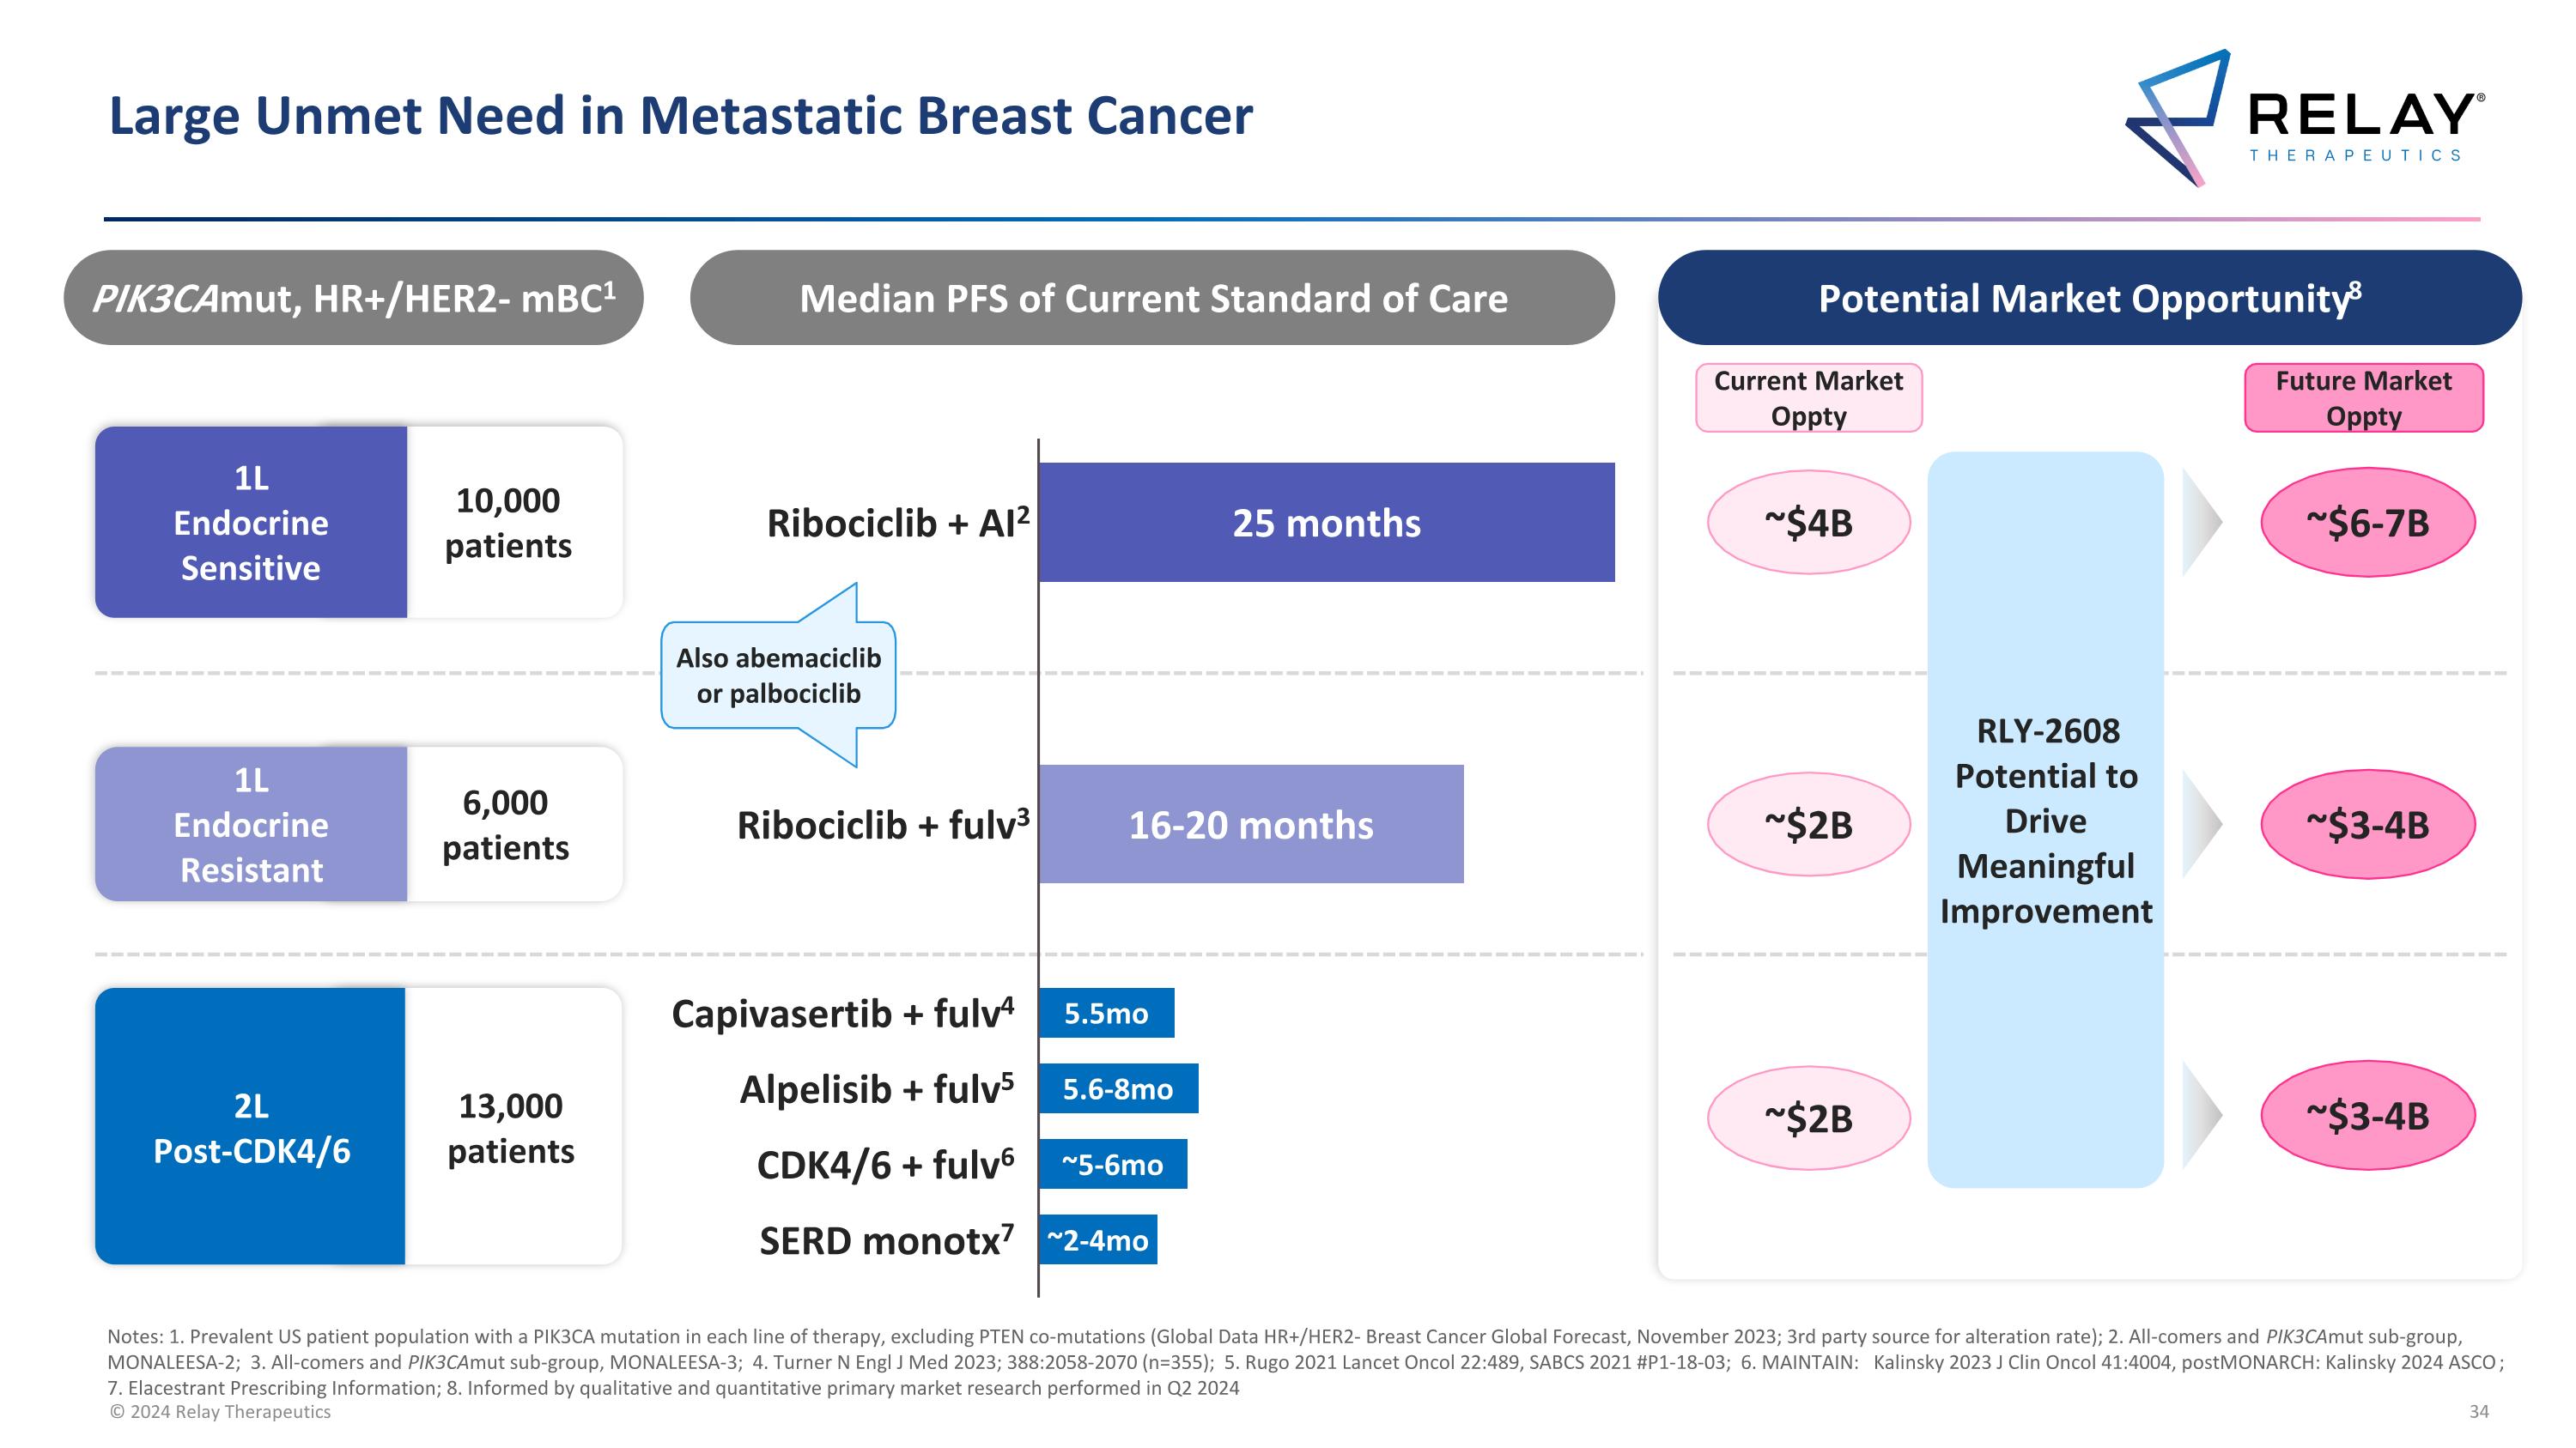
Task: Click the "2L Post-CDK4/6" box
Action: (x=251, y=1127)
